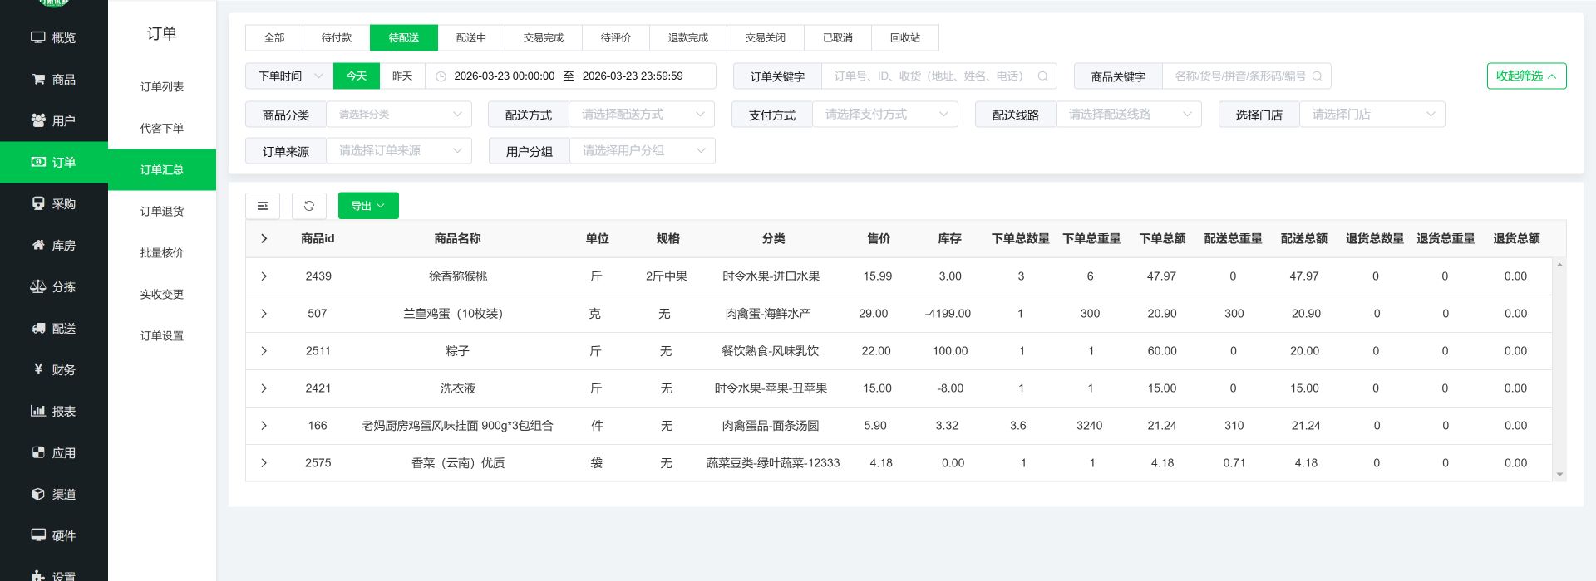Open the column settings list icon

point(263,206)
